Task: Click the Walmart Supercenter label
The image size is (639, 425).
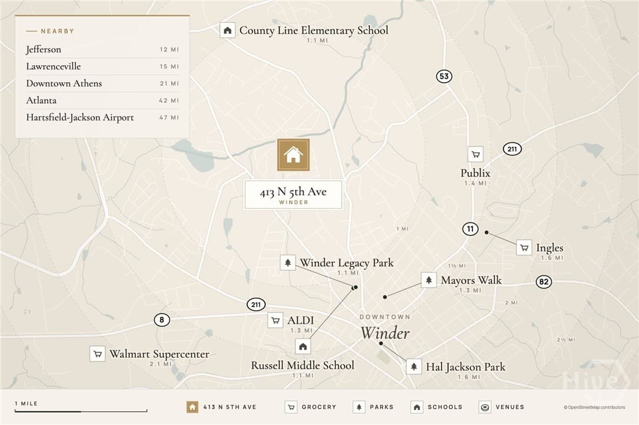Action: pos(159,354)
